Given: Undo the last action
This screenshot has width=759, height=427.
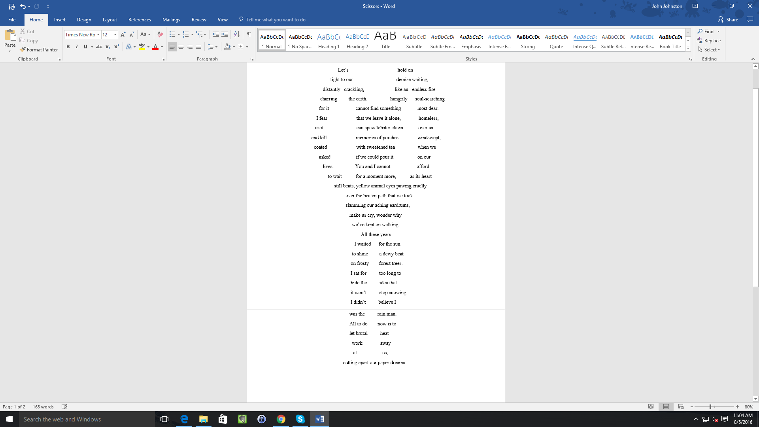Looking at the screenshot, I should point(23,6).
